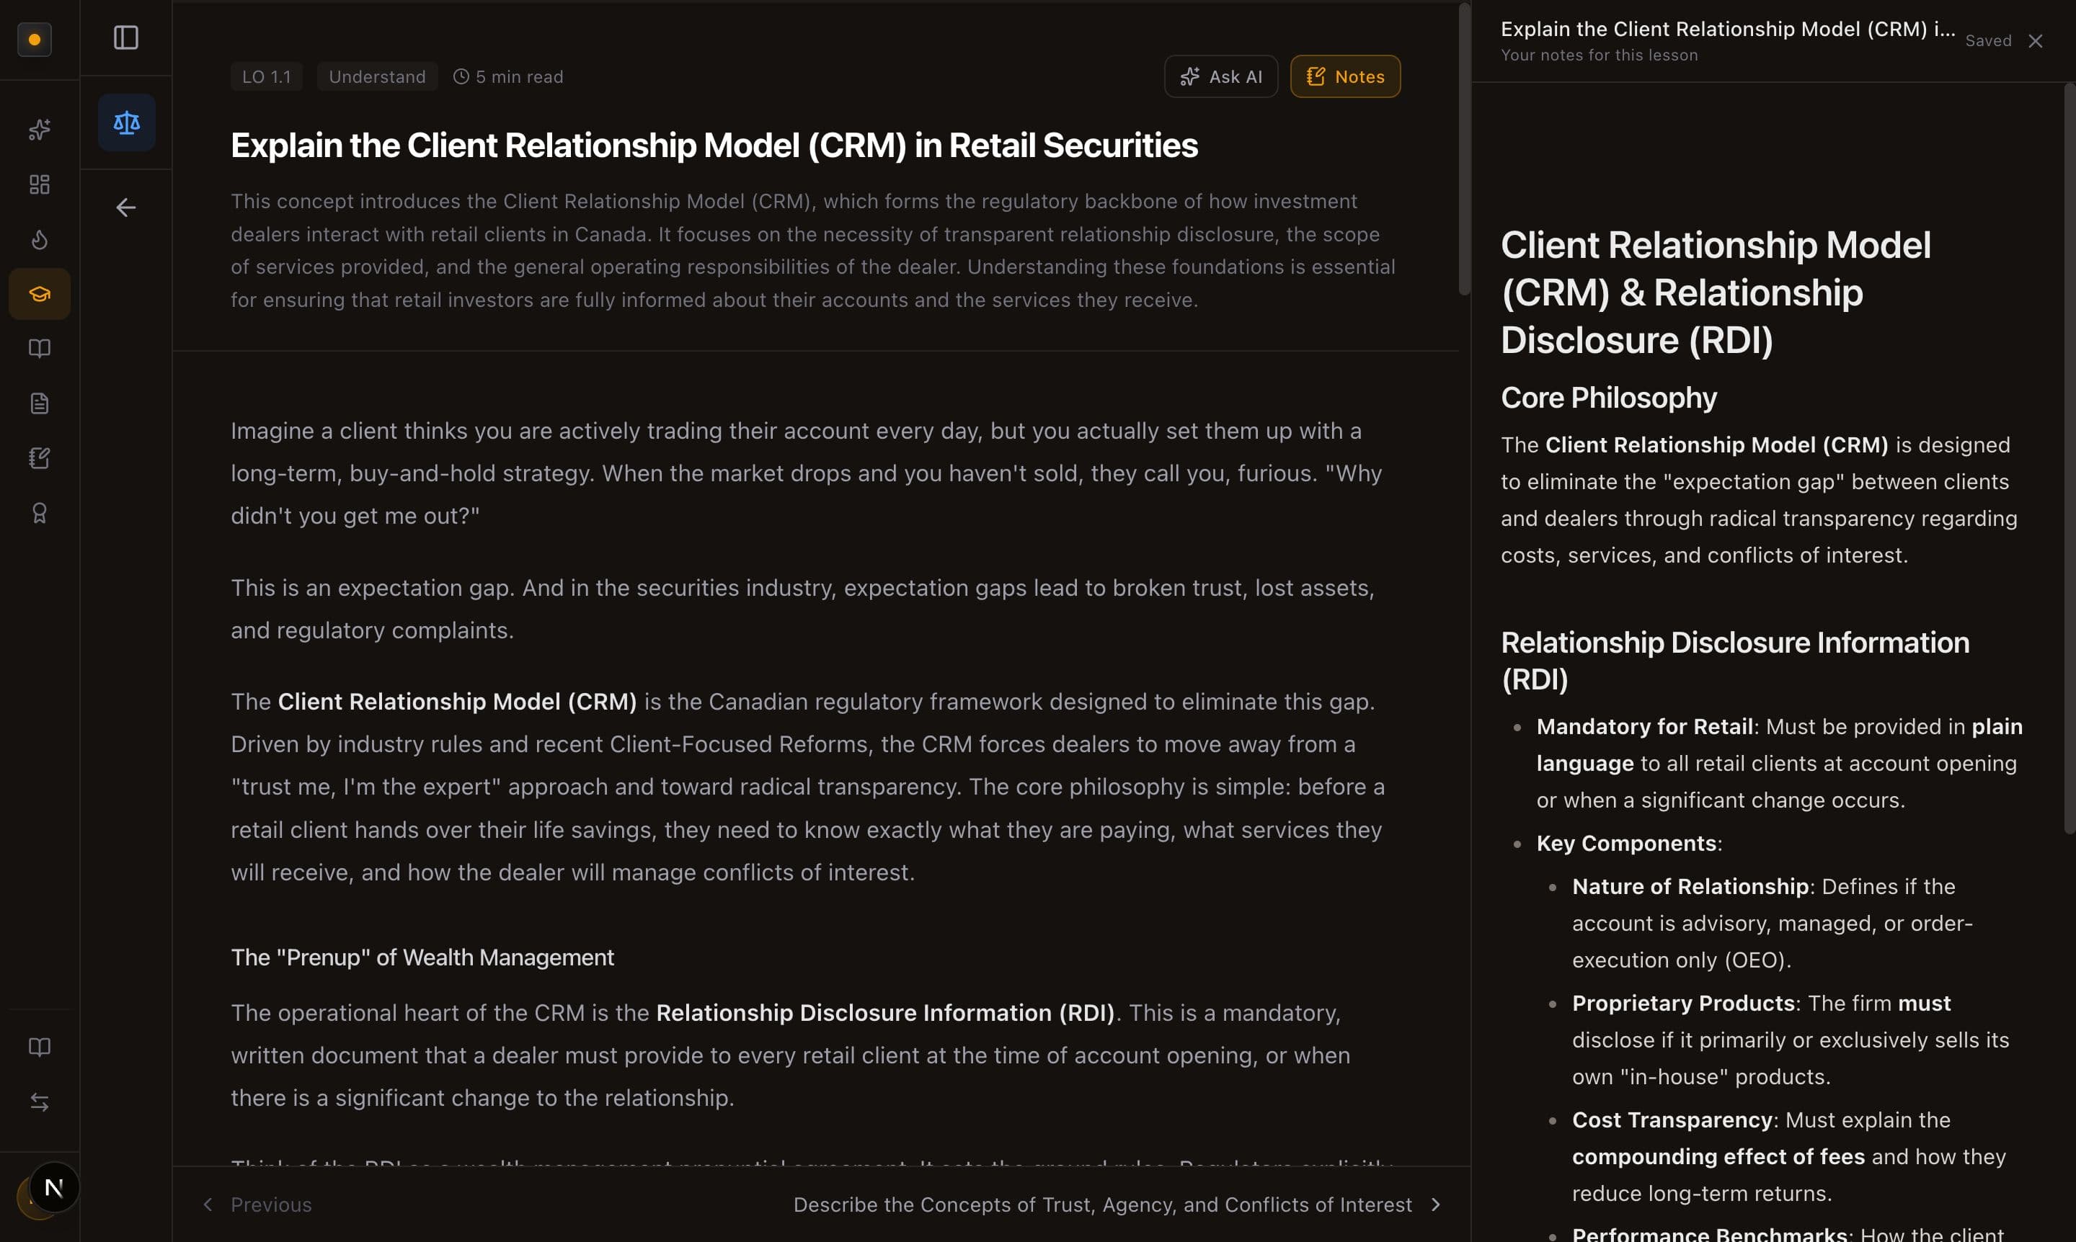Click the lower open-book icon near bottom

[x=40, y=1047]
